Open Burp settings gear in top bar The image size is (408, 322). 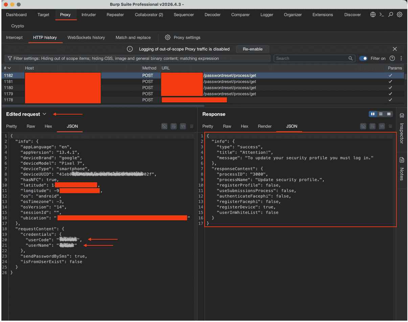[x=400, y=15]
